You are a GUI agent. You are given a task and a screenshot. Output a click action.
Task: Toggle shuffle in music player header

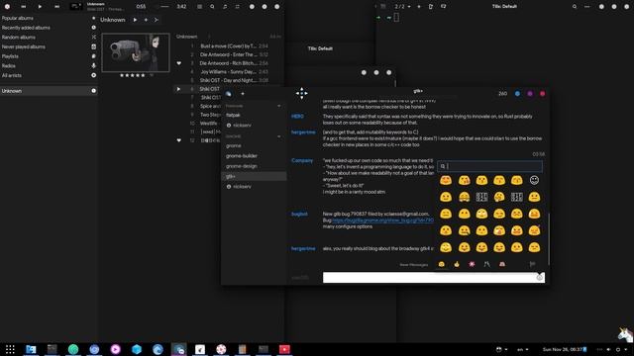tap(238, 7)
